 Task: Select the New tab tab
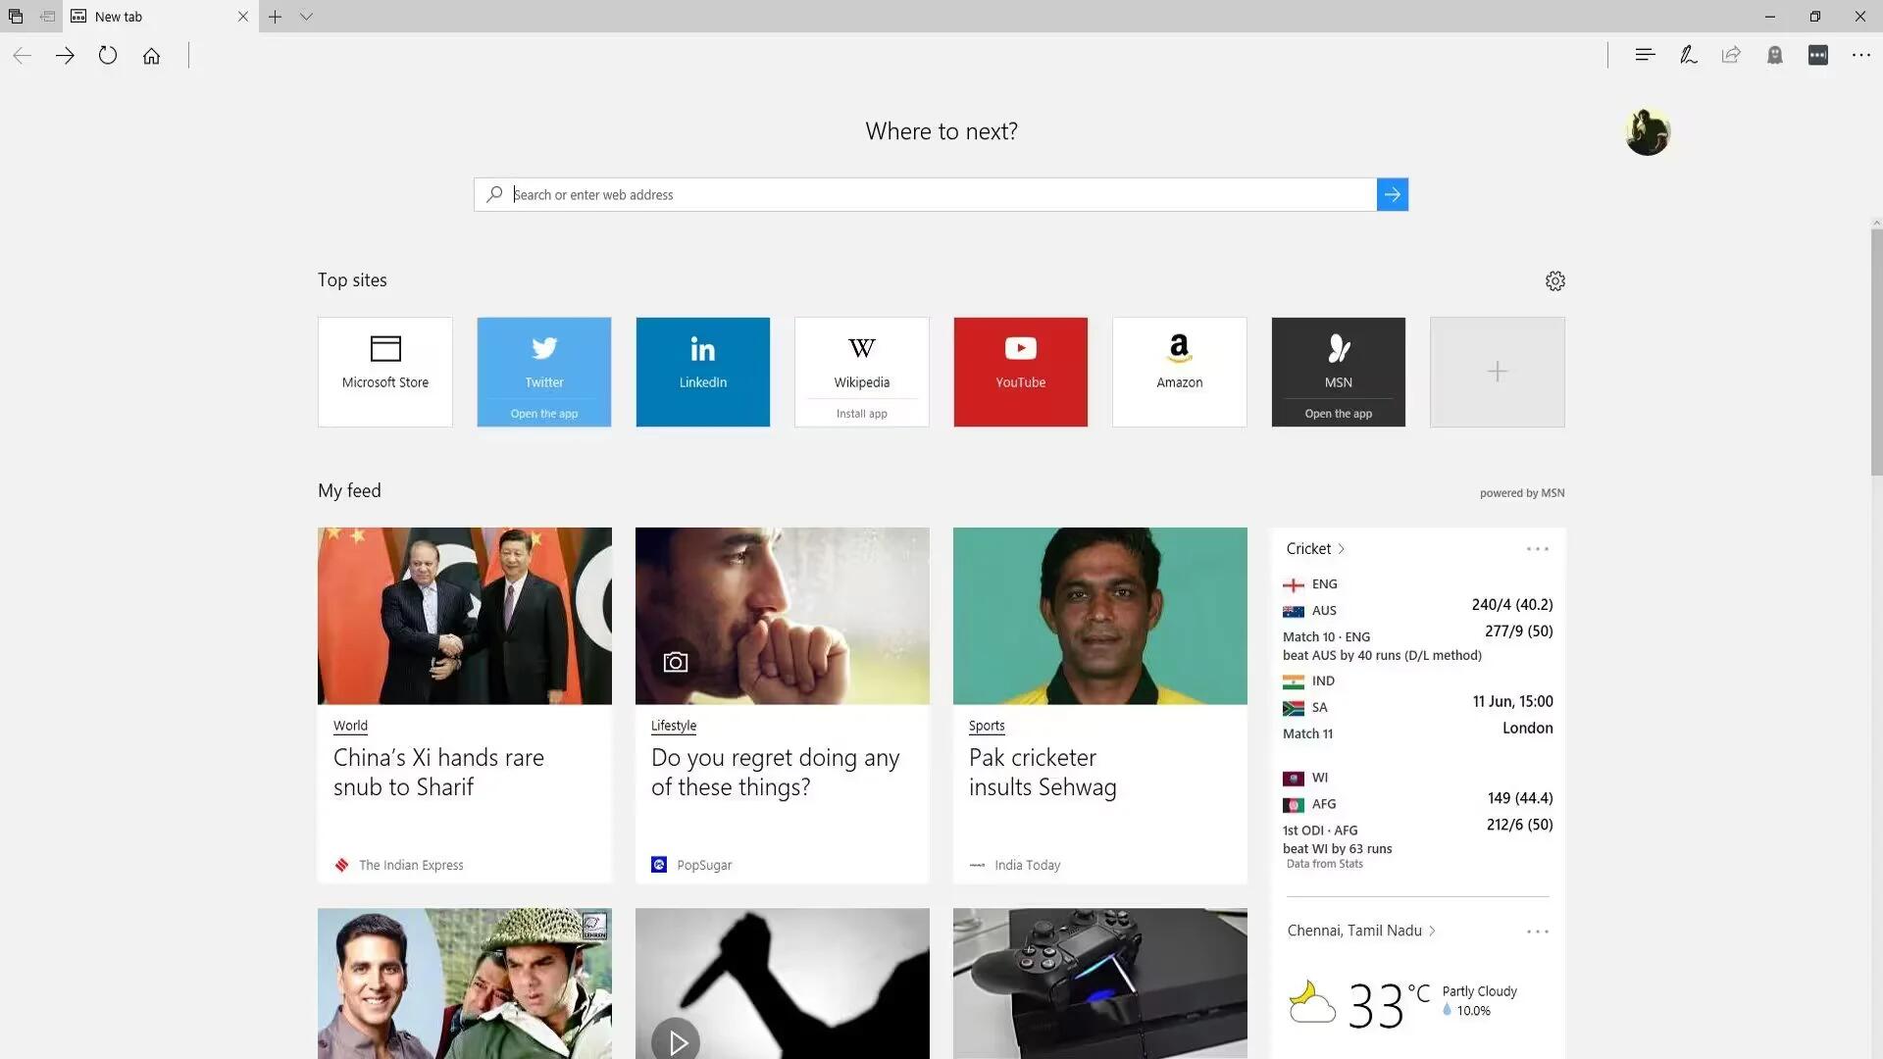pos(161,17)
